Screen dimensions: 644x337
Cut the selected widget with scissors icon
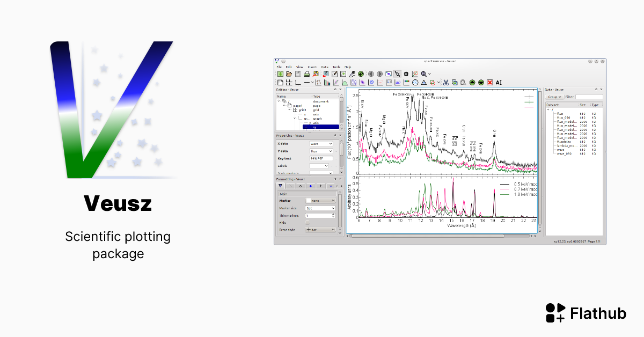(x=445, y=83)
